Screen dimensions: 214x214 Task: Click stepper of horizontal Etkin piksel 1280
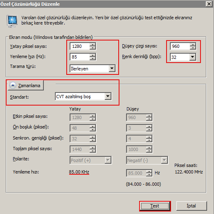point(92,117)
